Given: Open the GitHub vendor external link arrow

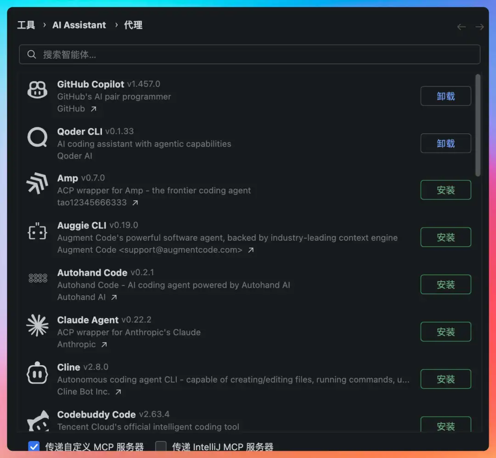Looking at the screenshot, I should coord(93,109).
